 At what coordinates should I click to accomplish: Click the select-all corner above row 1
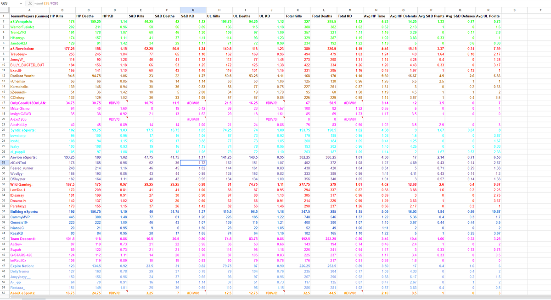click(4, 9)
